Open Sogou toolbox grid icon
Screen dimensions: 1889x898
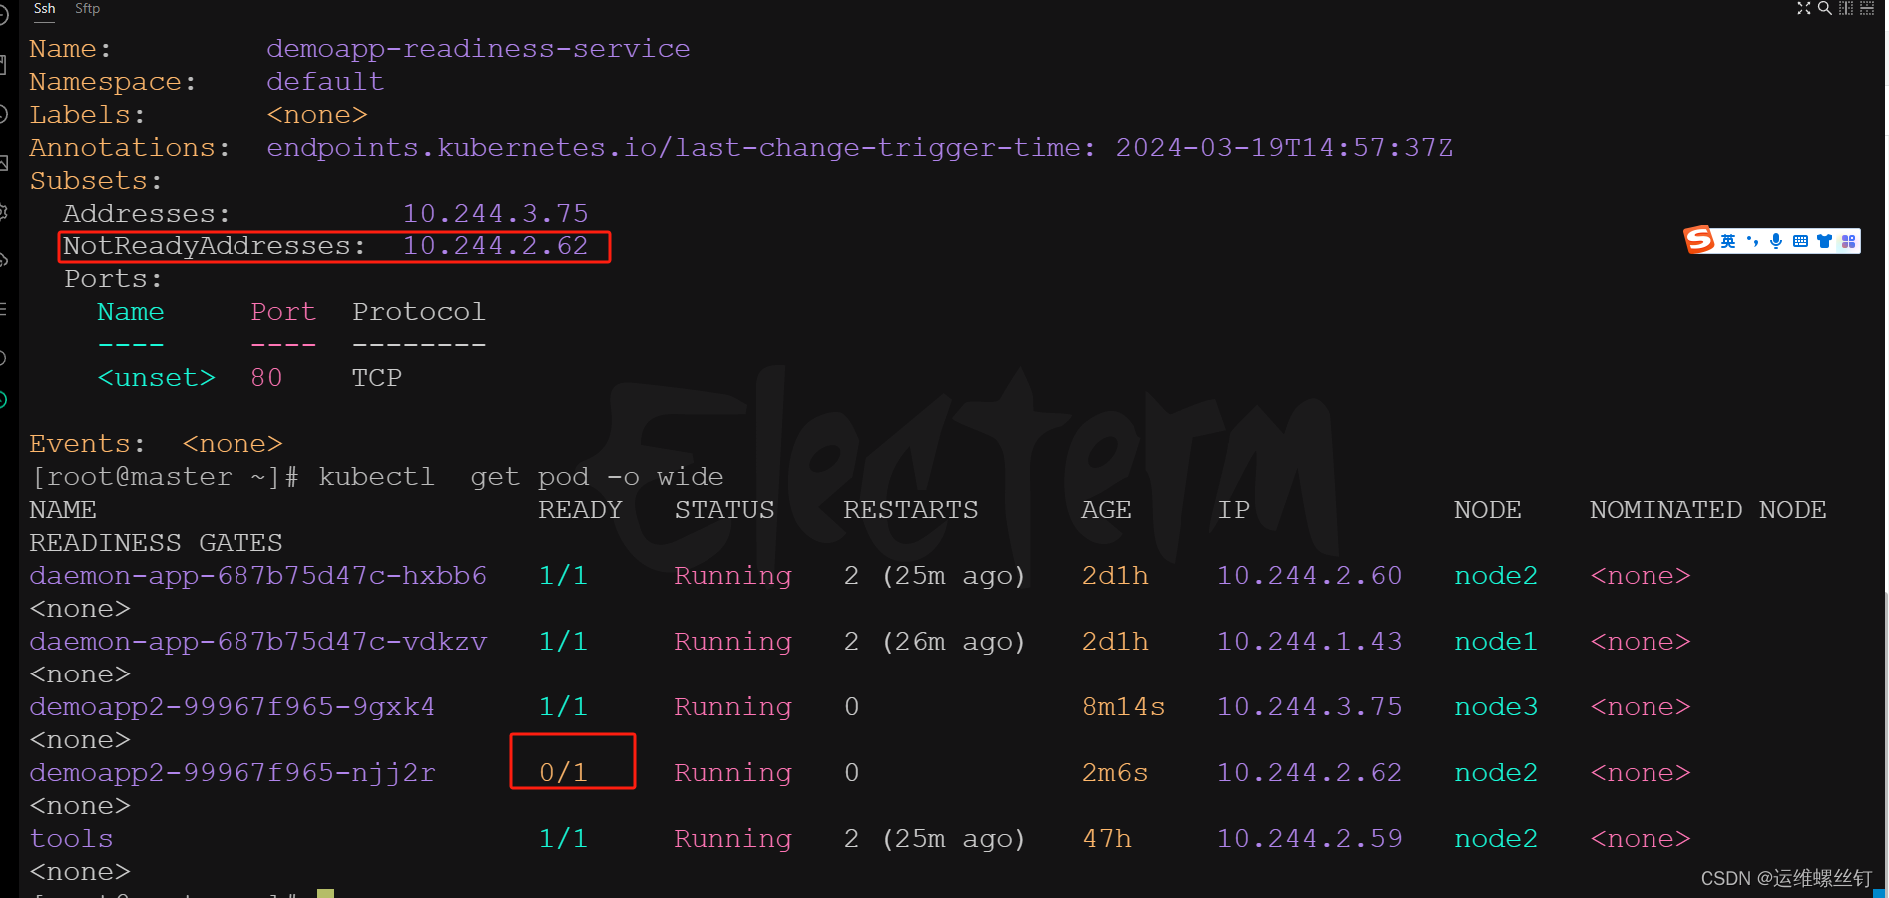click(1848, 241)
